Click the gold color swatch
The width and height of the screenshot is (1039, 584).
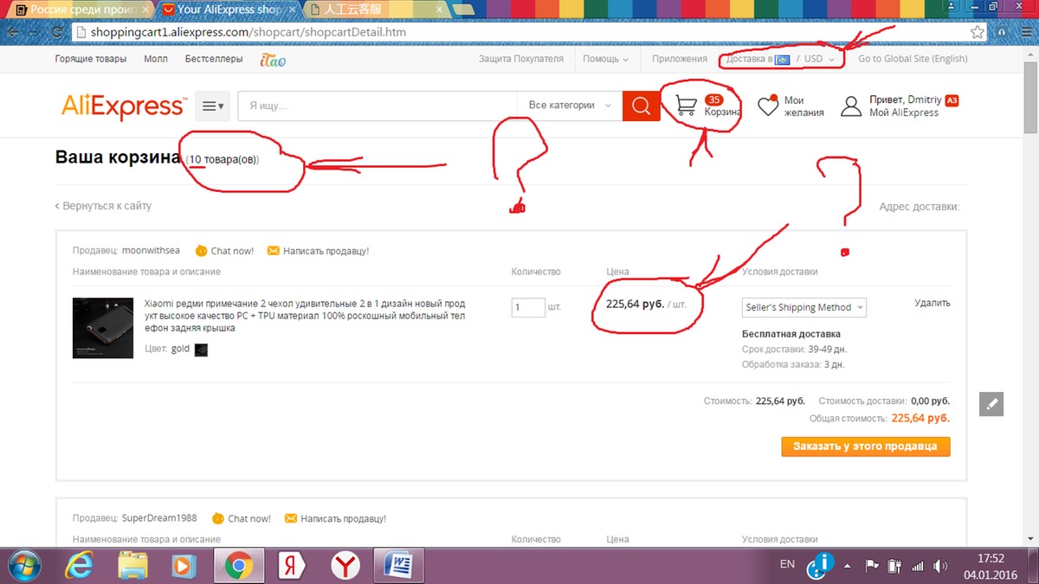pyautogui.click(x=201, y=350)
